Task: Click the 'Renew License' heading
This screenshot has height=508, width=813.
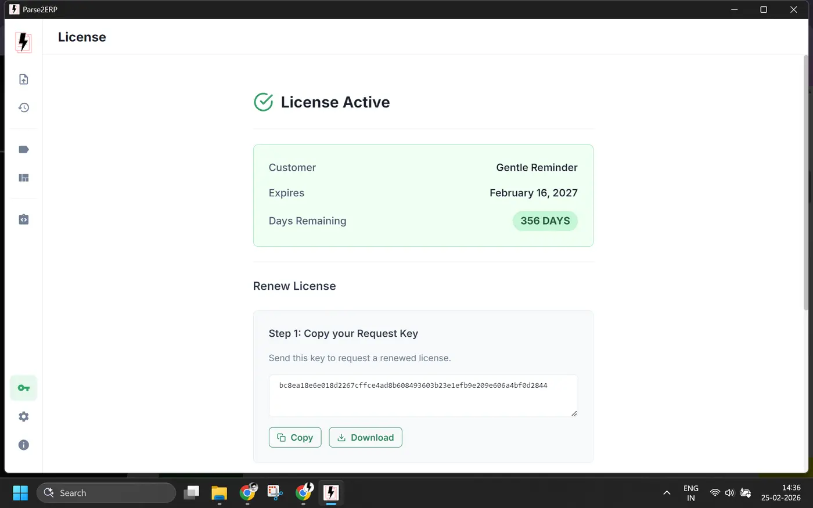Action: point(294,286)
